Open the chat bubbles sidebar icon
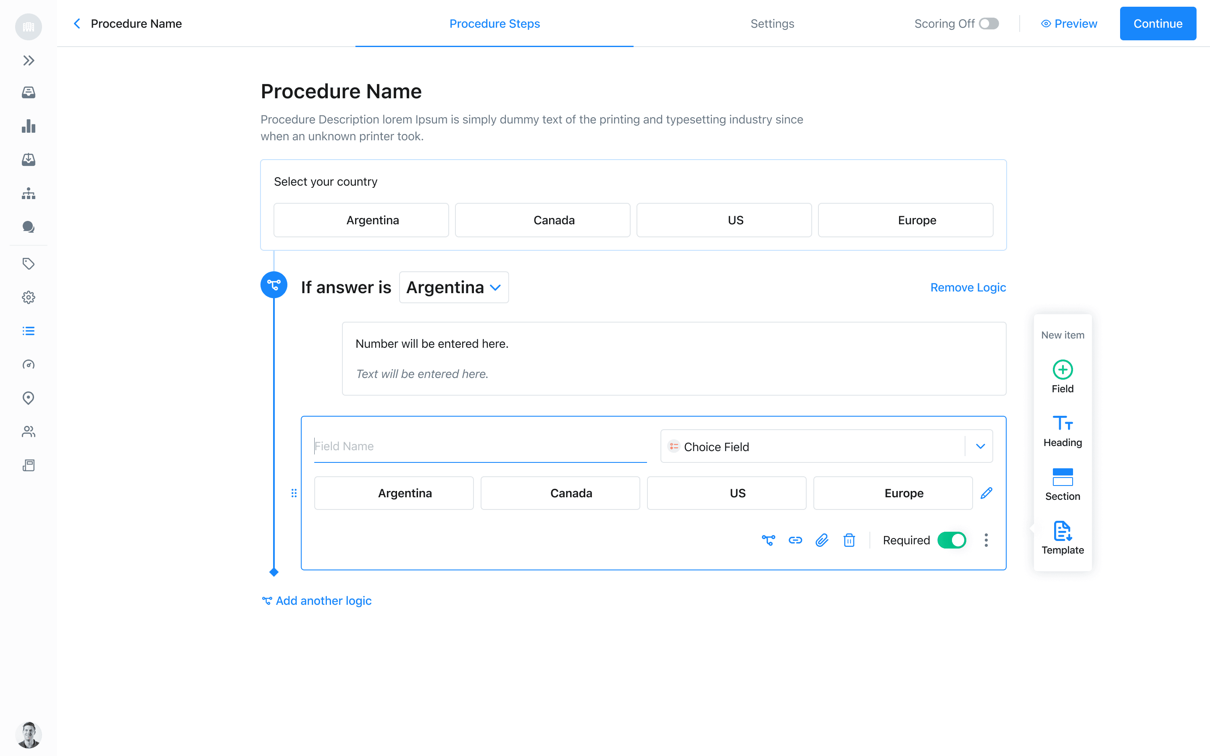 click(29, 227)
